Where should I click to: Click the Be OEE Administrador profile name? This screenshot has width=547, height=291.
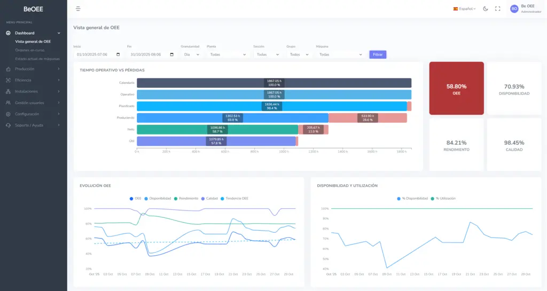pyautogui.click(x=531, y=9)
